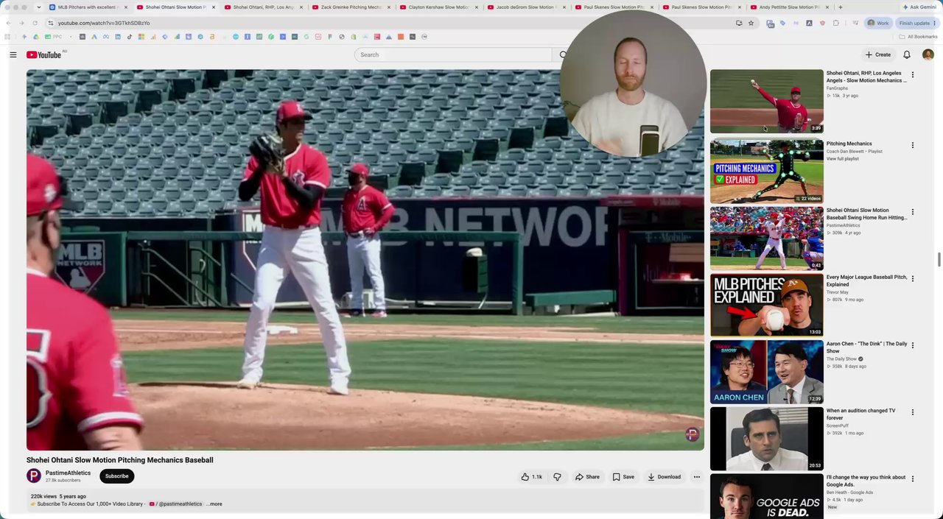The image size is (943, 519).
Task: Open the Amazon bookmark icon
Action: [211, 37]
